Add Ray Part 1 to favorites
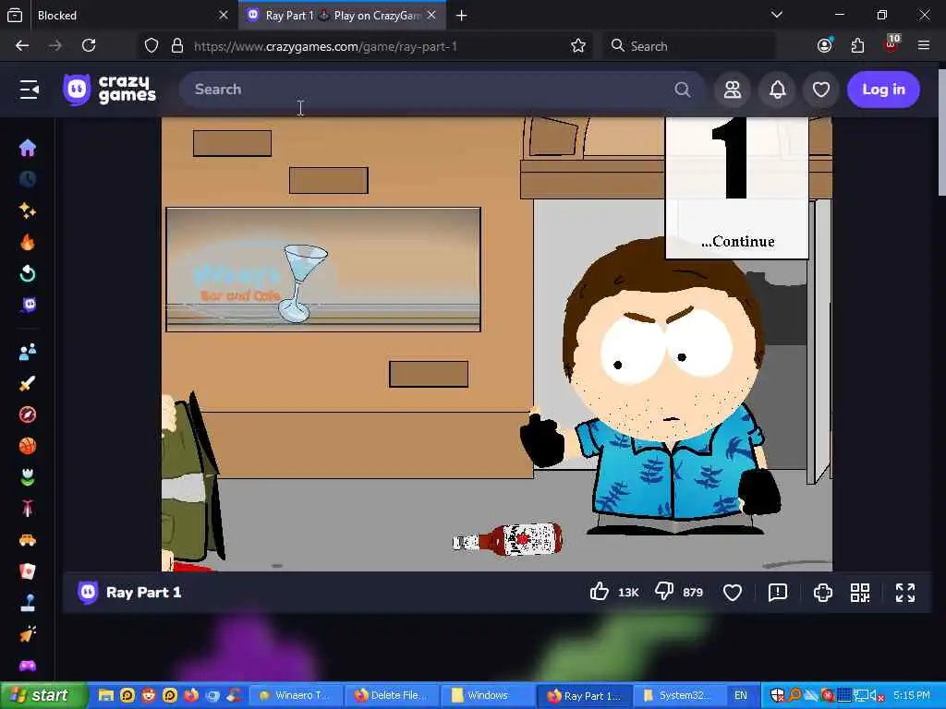The width and height of the screenshot is (946, 709). pyautogui.click(x=733, y=593)
